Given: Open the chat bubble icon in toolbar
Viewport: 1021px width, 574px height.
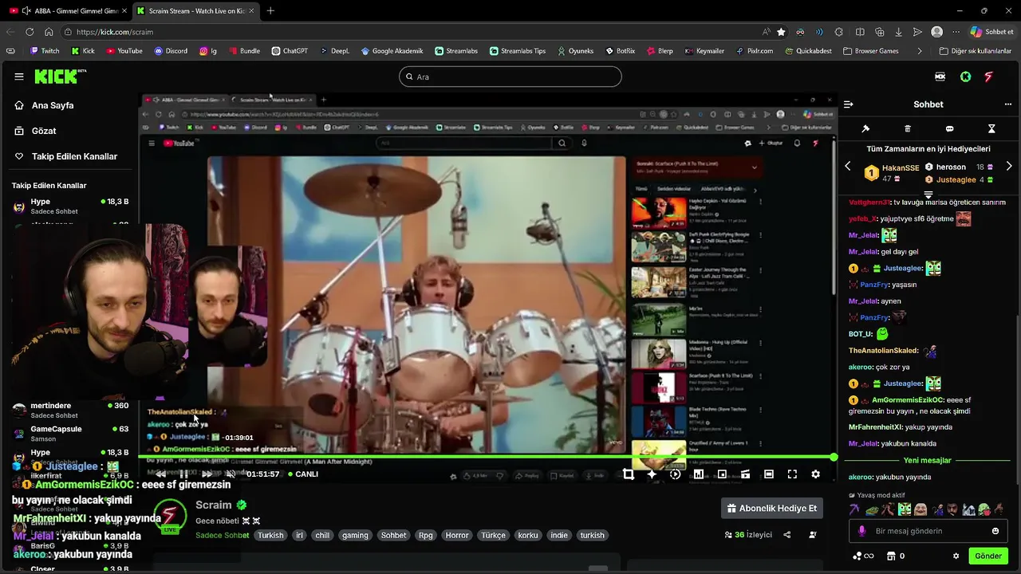Looking at the screenshot, I should [x=949, y=128].
